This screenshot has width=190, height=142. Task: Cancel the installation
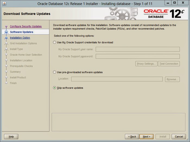(x=179, y=137)
